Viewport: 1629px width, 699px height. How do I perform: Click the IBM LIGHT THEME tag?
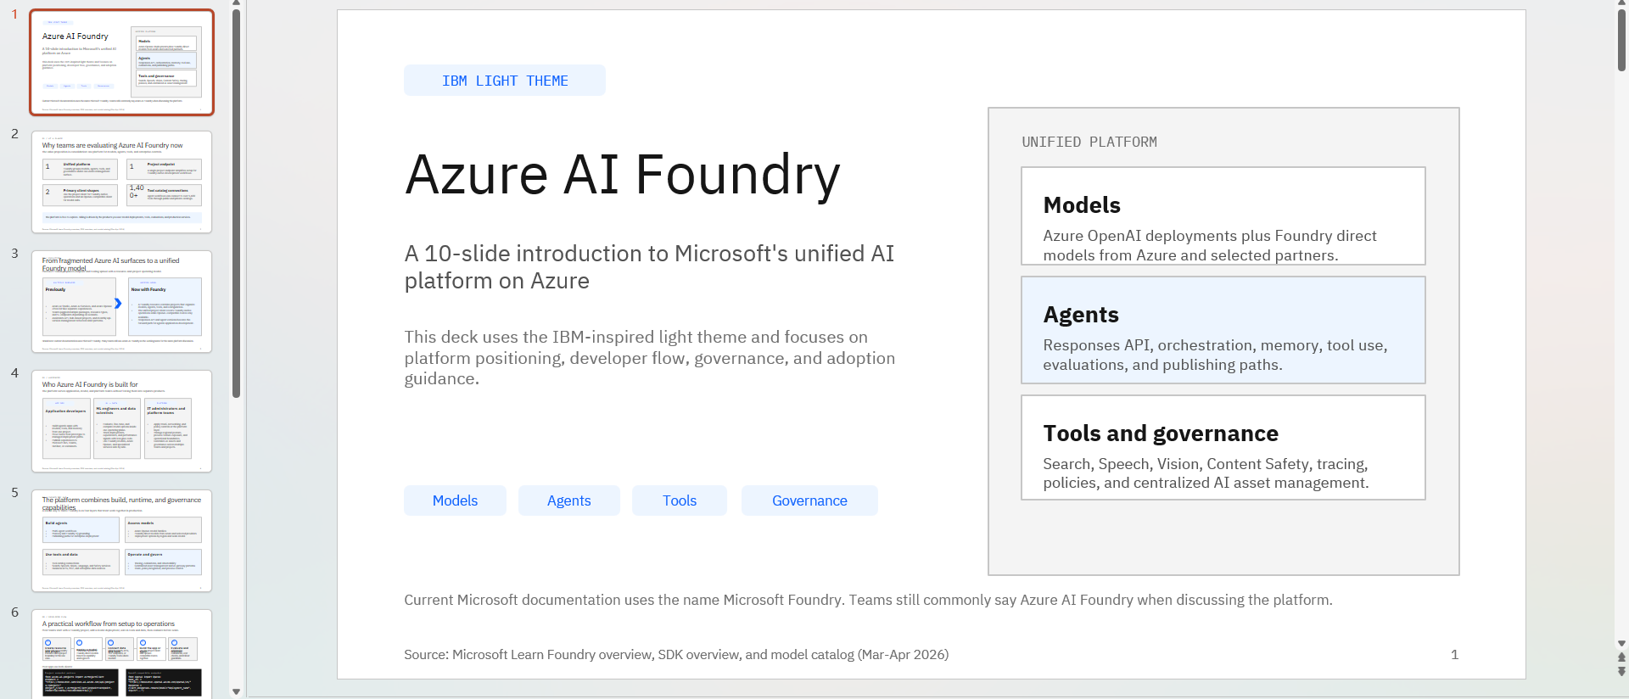(505, 81)
